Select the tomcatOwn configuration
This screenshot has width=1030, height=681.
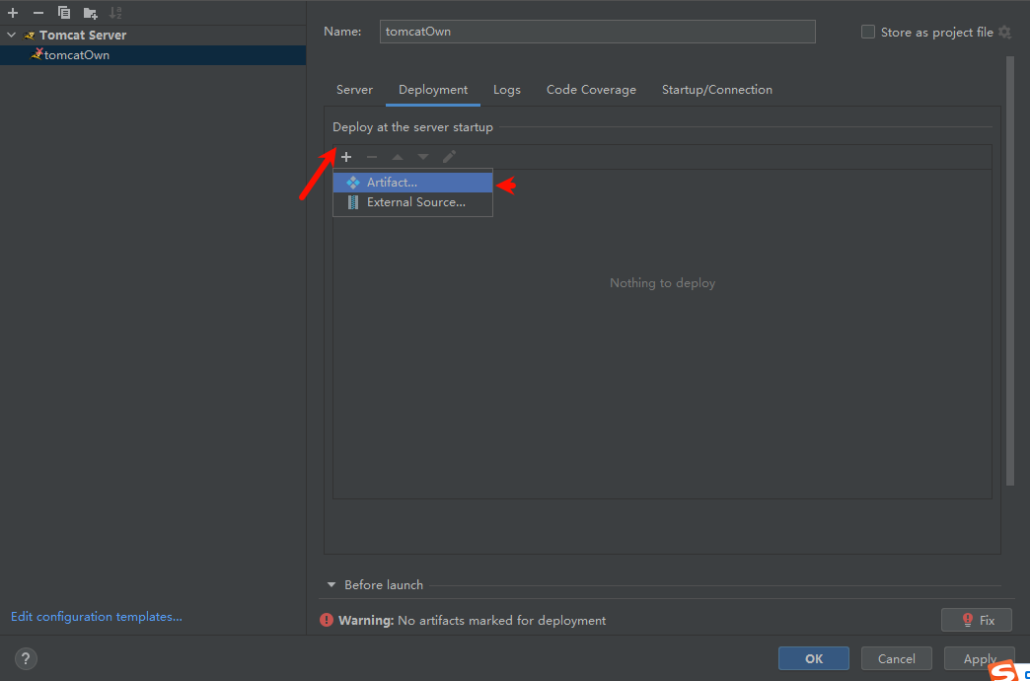[x=153, y=55]
